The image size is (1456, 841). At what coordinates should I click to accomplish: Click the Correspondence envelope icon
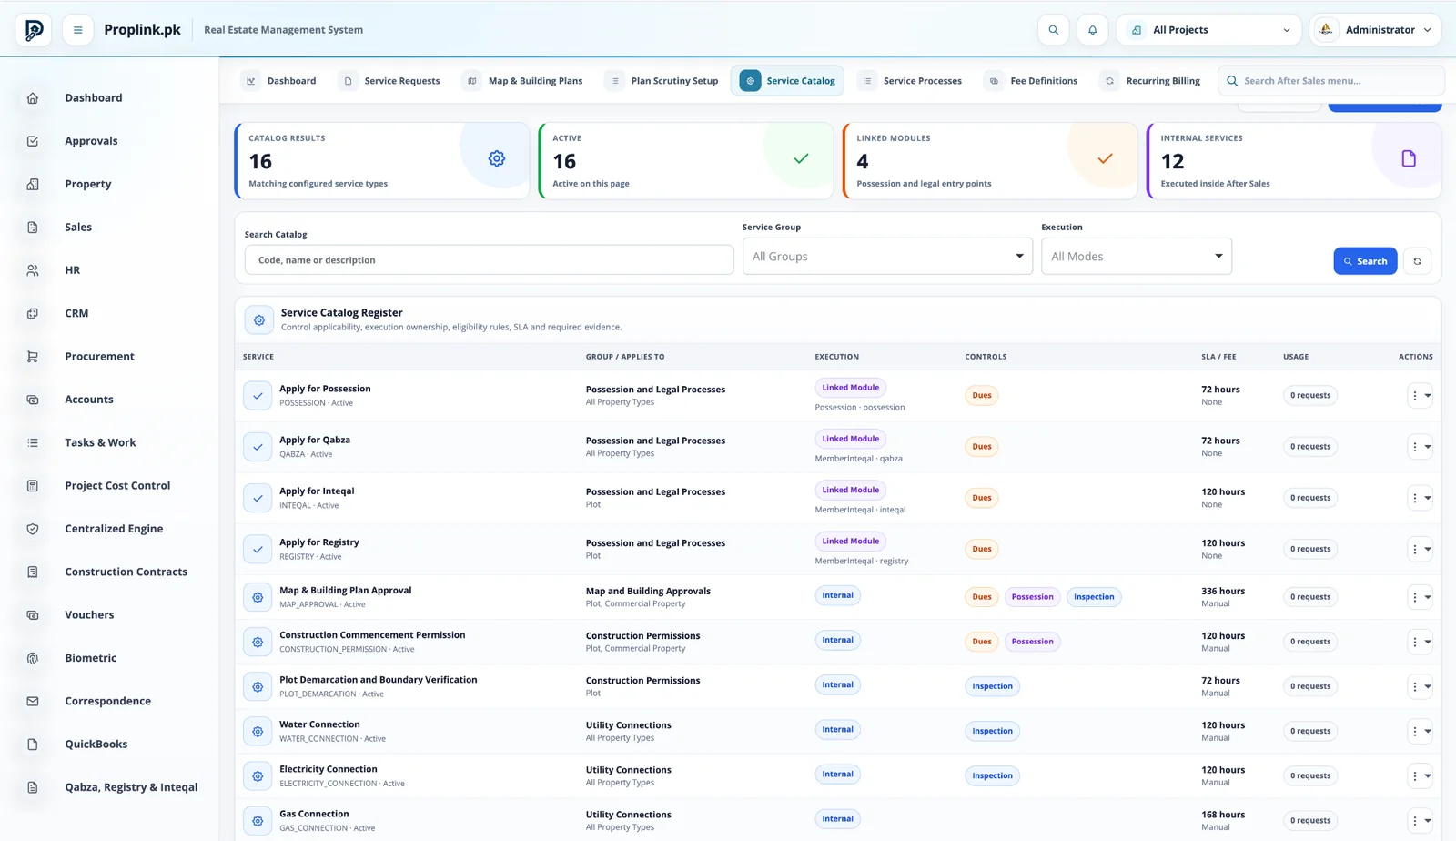click(x=33, y=701)
